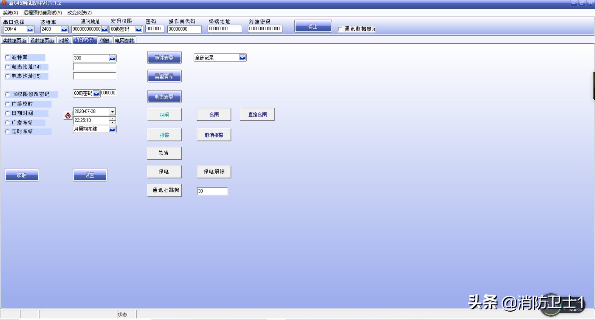Send the 通讯心跳帧 button

pyautogui.click(x=164, y=190)
